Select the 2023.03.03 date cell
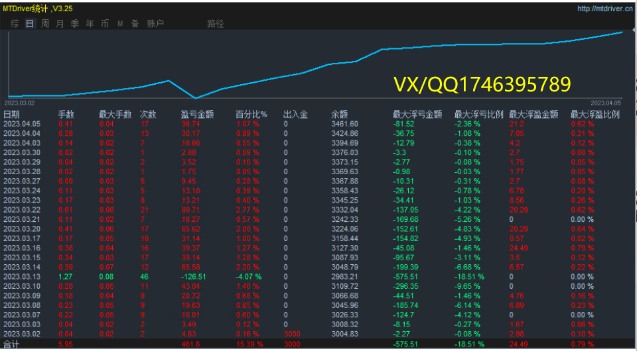Screen dimensions: 637x351 pos(22,325)
